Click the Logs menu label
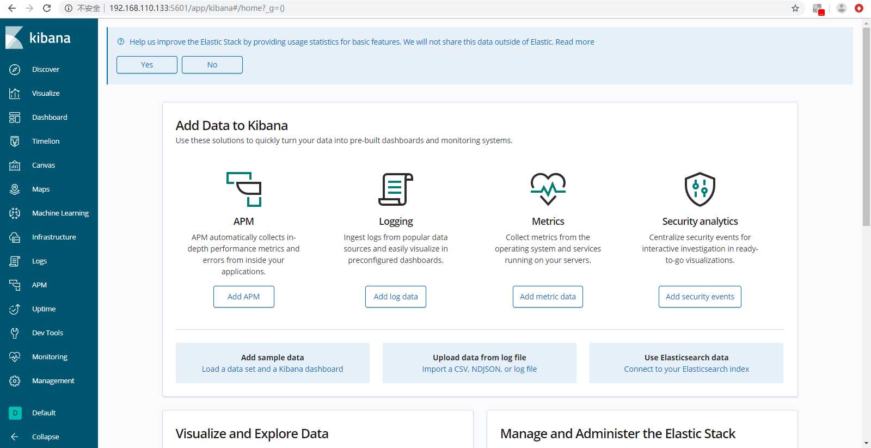 pyautogui.click(x=39, y=261)
